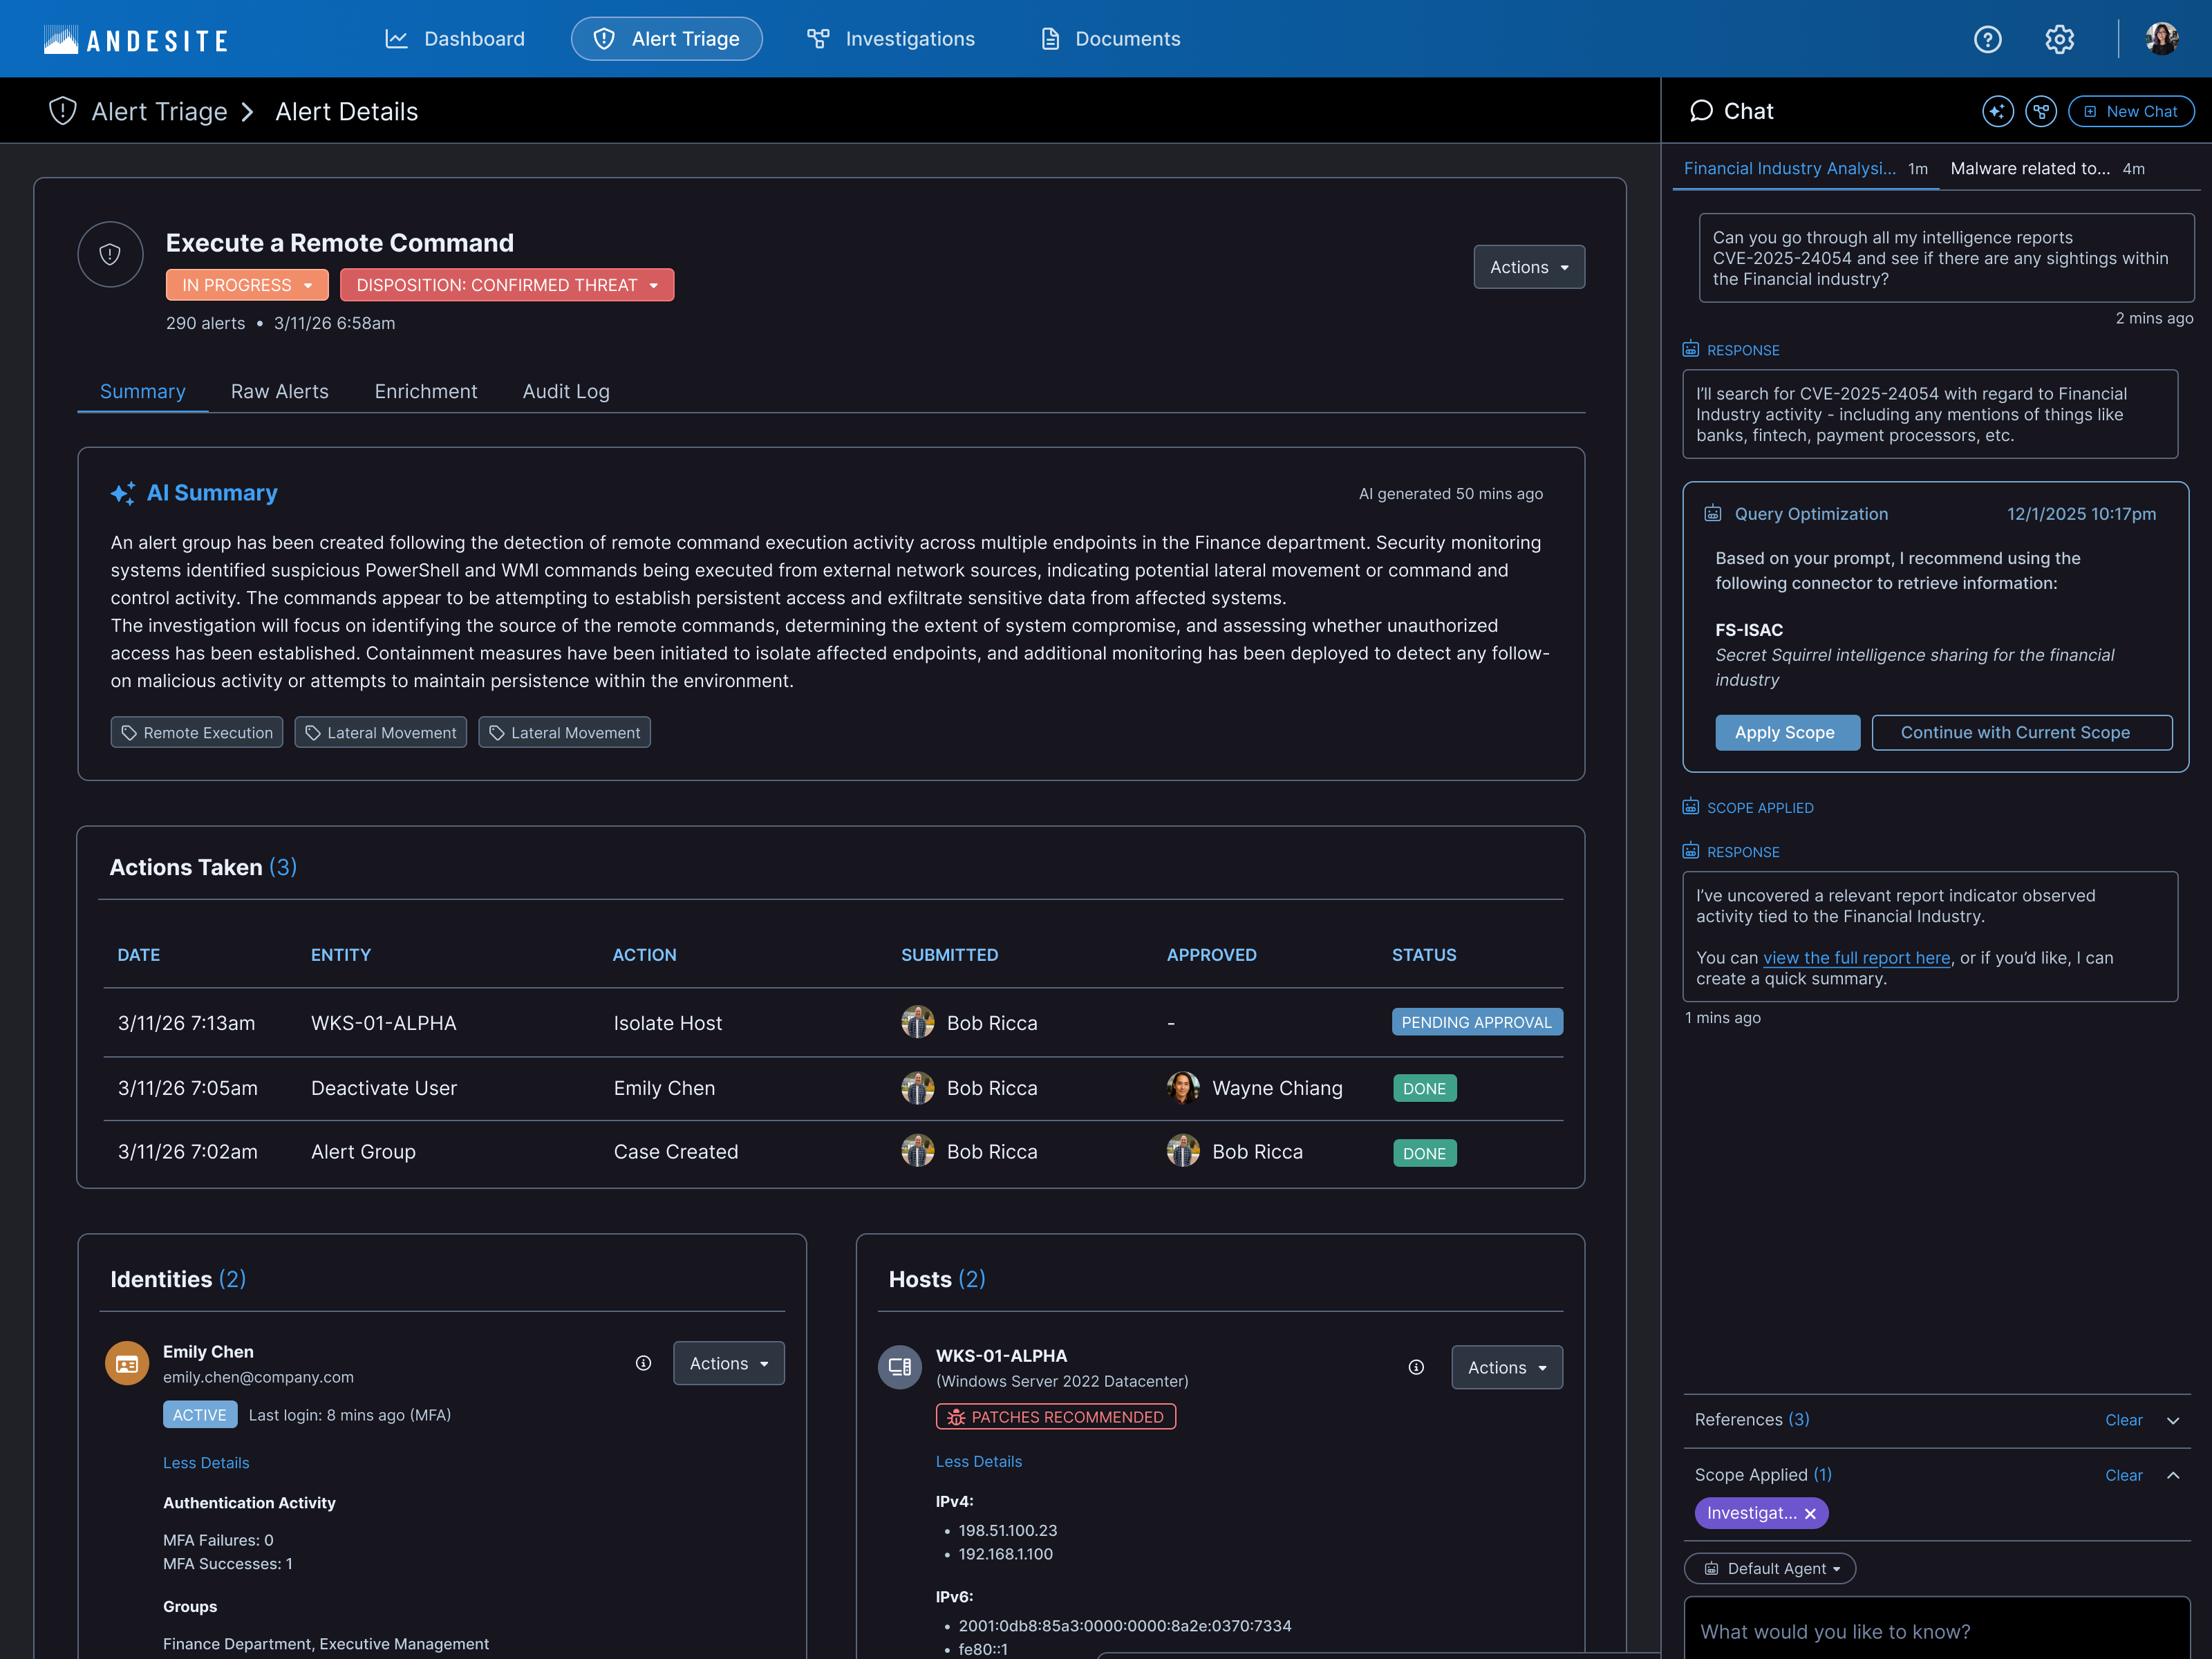The width and height of the screenshot is (2212, 1659).
Task: Open Disposition: Confirmed Threat dropdown
Action: pyautogui.click(x=507, y=285)
